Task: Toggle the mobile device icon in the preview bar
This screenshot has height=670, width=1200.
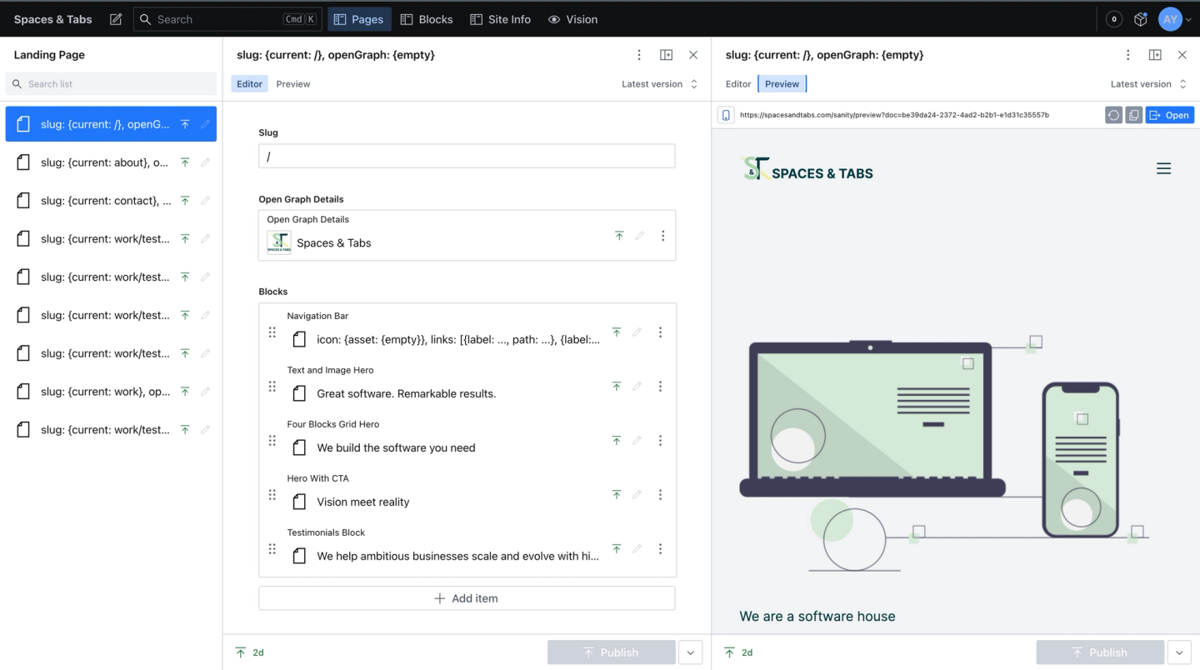Action: [725, 115]
